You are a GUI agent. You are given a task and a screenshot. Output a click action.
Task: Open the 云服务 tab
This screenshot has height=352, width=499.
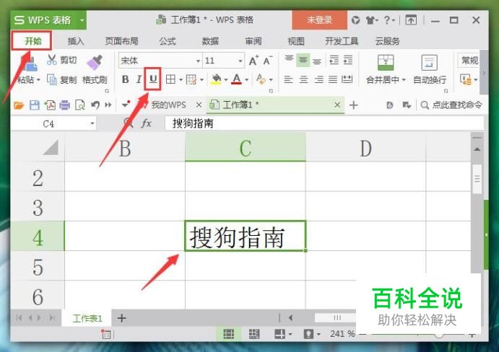coord(387,41)
